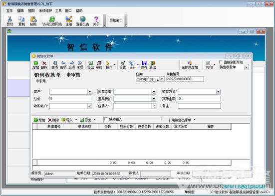Image resolution: width=275 pixels, height=196 pixels.
Task: Click the 保存并增加 icon
Action: click(x=190, y=63)
